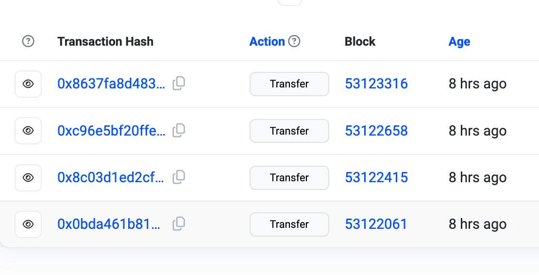The width and height of the screenshot is (539, 275).
Task: View block 53123316
Action: pyautogui.click(x=376, y=84)
